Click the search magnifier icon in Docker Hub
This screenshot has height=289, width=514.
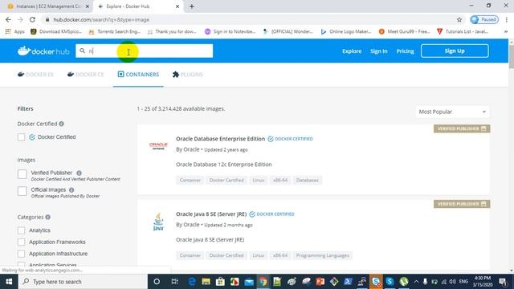point(82,51)
